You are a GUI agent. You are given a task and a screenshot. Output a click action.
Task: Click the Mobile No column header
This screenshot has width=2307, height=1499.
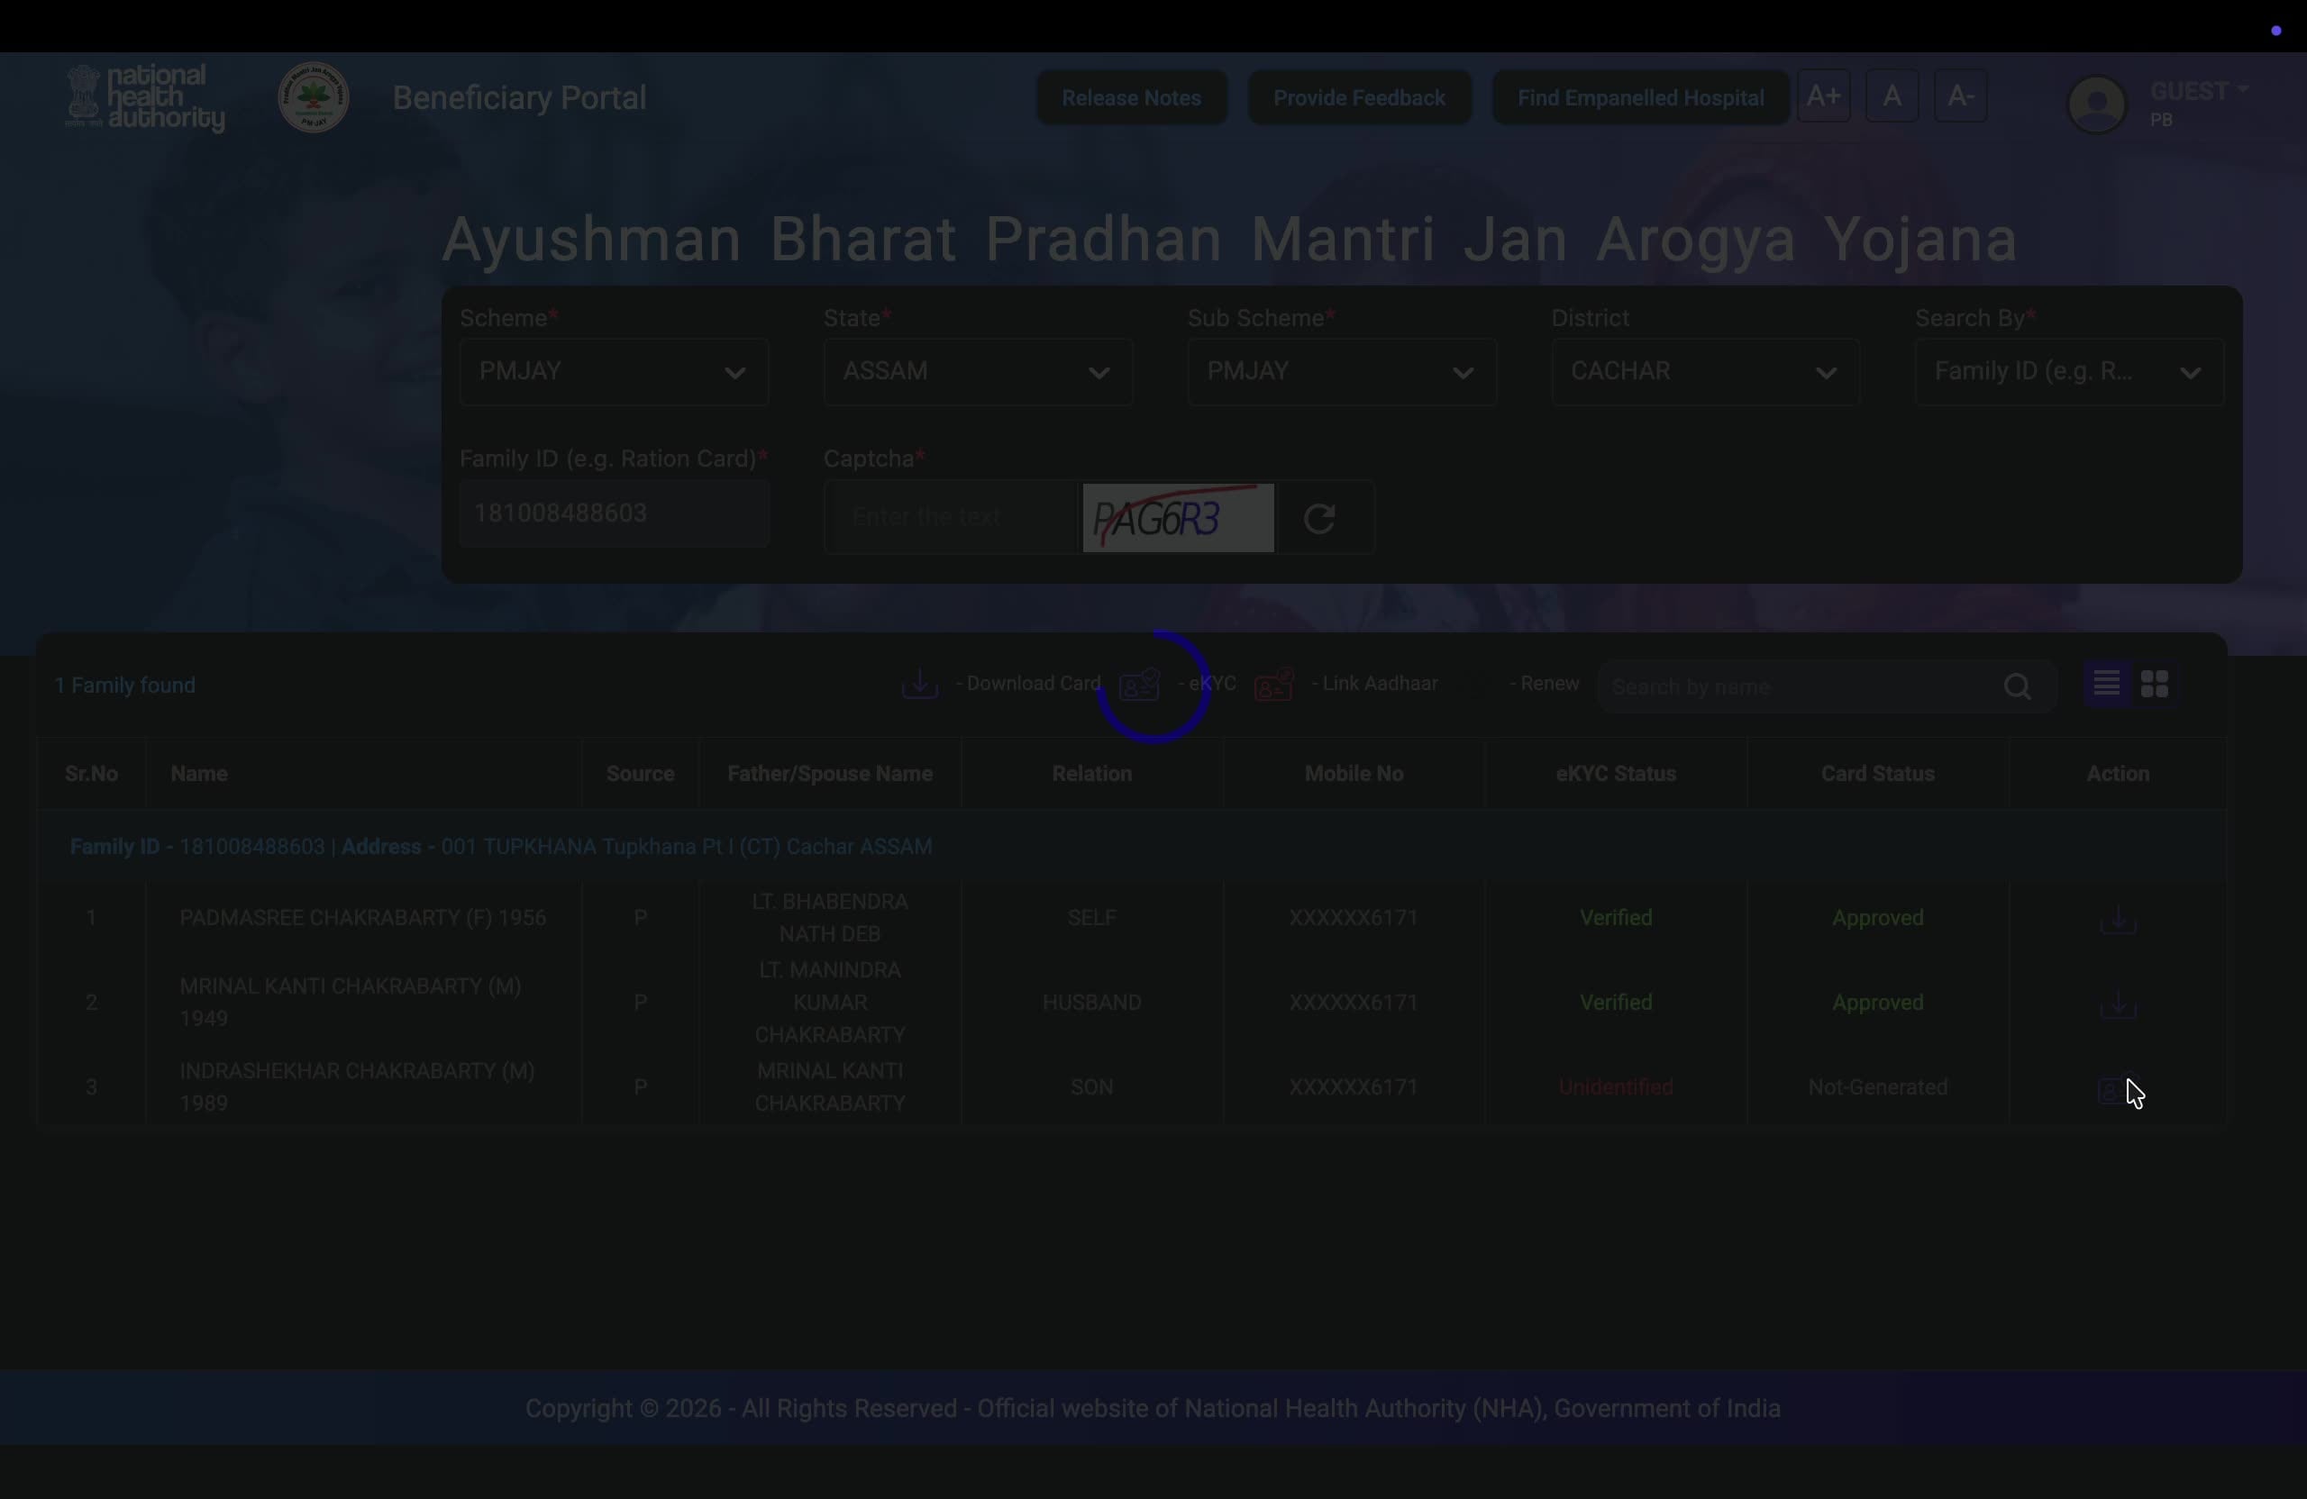(x=1354, y=774)
